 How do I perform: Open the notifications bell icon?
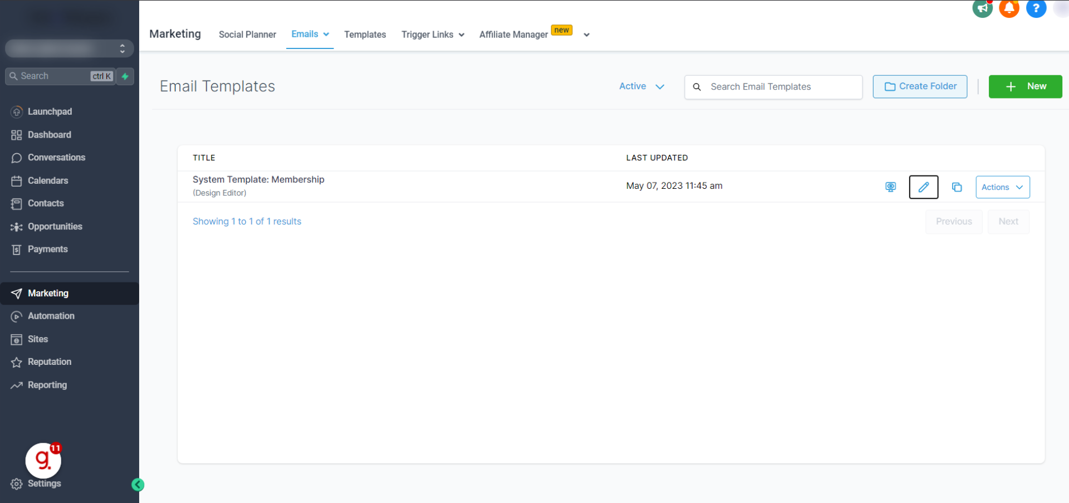tap(1009, 8)
